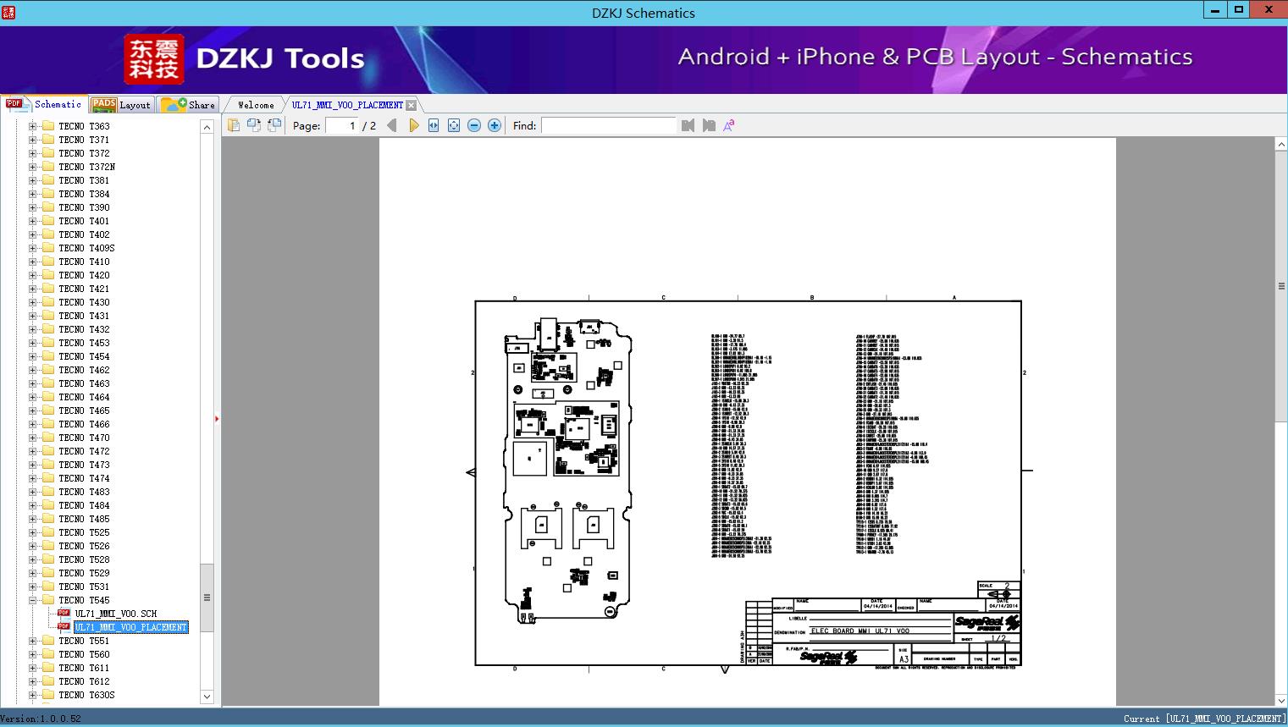Click the tree panel scroll-up arrow

[207, 127]
